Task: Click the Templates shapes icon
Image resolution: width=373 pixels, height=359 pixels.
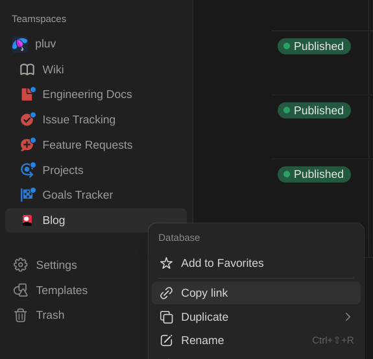Action: [21, 290]
